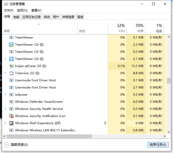Click the vertical scrollbar thumb
This screenshot has width=173, height=153.
169,81
